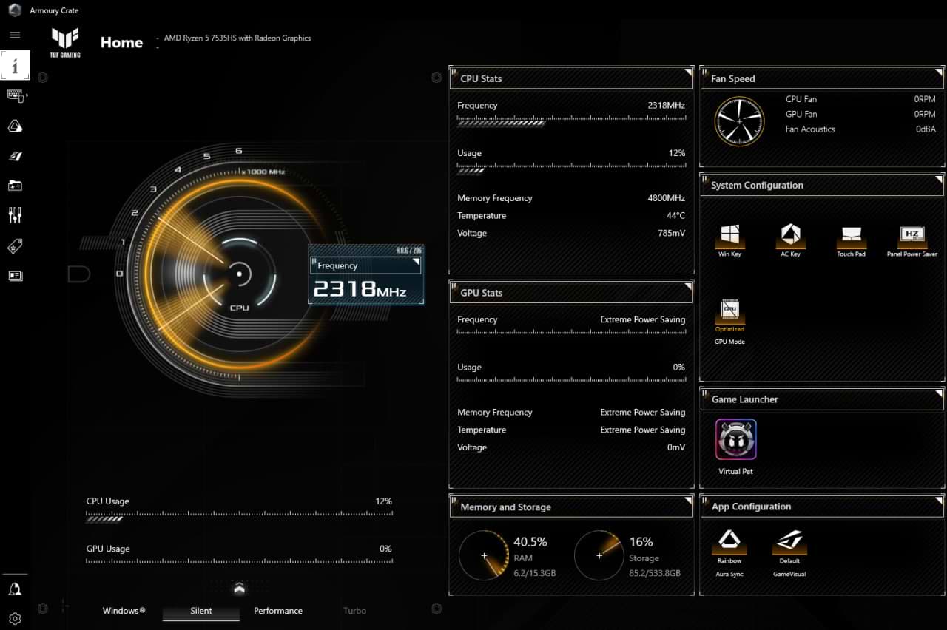Launch the Virtual Pet icon
The width and height of the screenshot is (947, 630).
coord(735,439)
